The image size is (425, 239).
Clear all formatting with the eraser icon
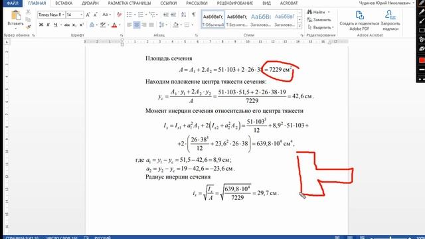coord(119,15)
